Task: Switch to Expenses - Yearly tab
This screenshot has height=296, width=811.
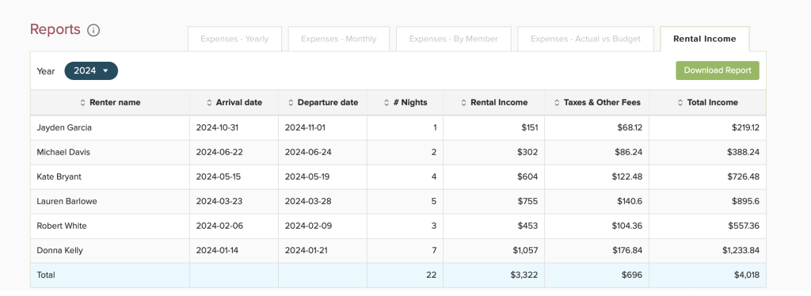Action: pos(234,39)
